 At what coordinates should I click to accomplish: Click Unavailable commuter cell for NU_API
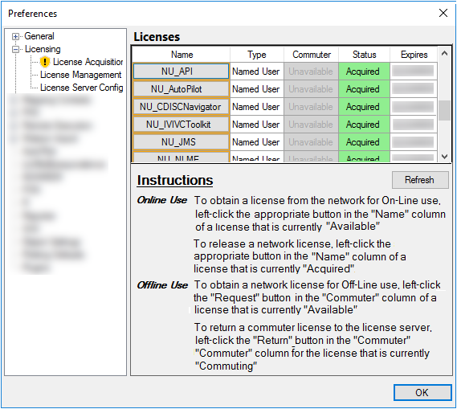click(312, 72)
